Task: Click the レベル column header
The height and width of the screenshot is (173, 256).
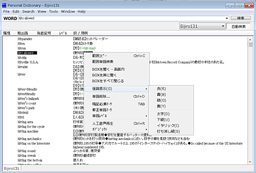Action: click(x=63, y=33)
